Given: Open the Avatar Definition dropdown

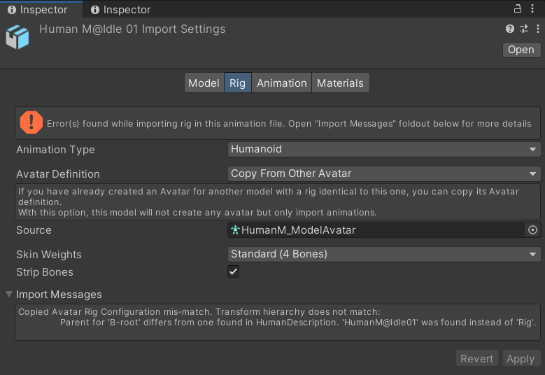Looking at the screenshot, I should (384, 174).
